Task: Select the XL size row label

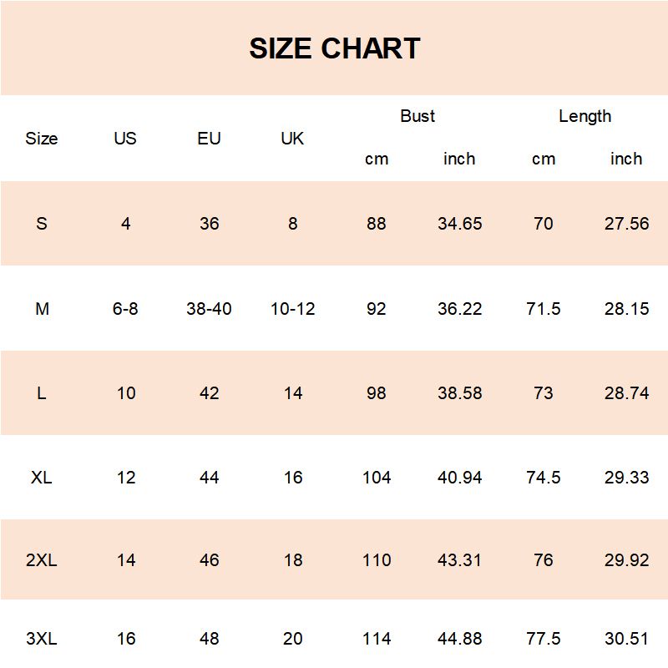Action: coord(42,478)
